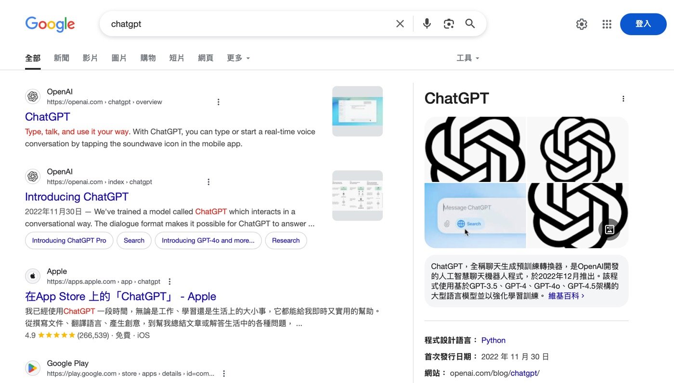Click the Python language link
Image resolution: width=674 pixels, height=383 pixels.
pyautogui.click(x=493, y=340)
